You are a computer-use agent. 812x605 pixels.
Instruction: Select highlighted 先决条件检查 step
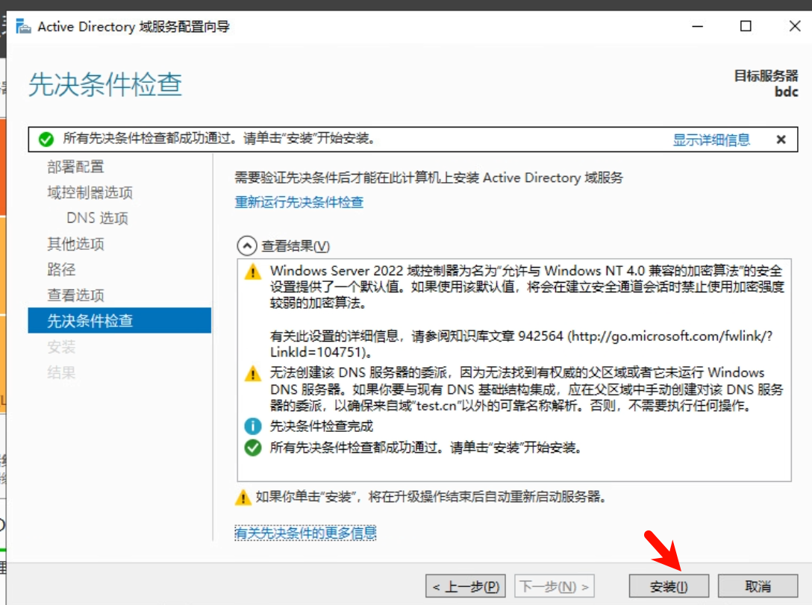119,320
